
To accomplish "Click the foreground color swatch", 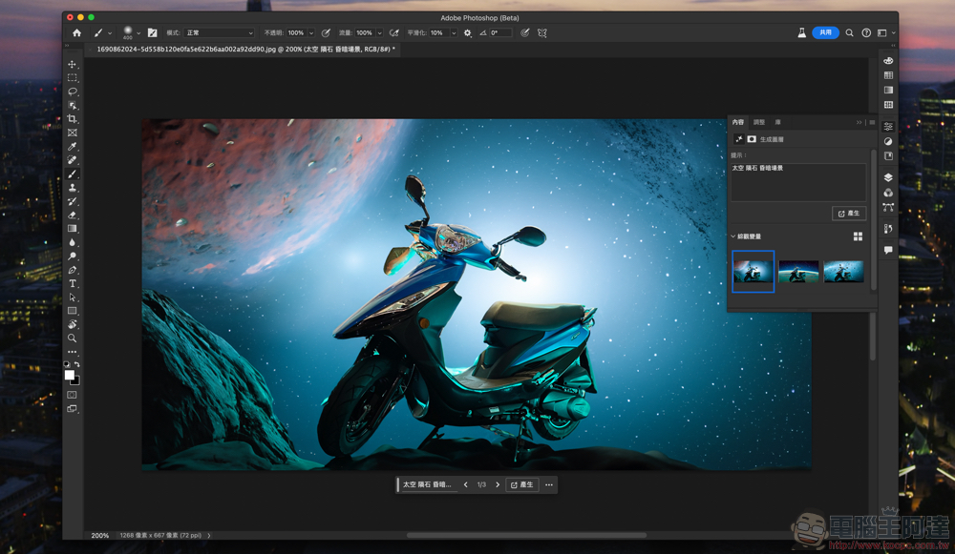I will click(70, 375).
